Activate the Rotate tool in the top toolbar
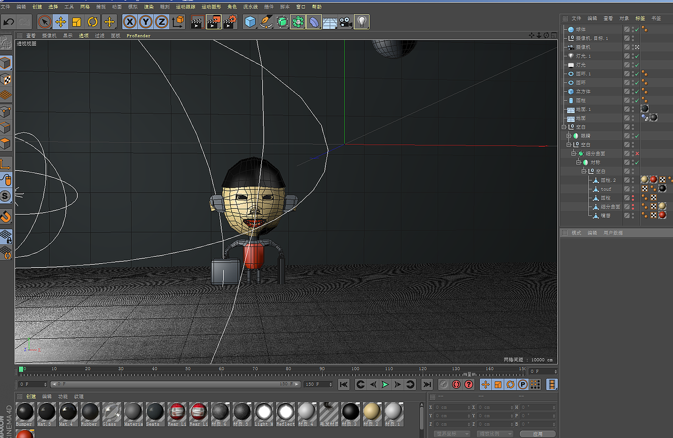673x438 pixels. point(93,22)
